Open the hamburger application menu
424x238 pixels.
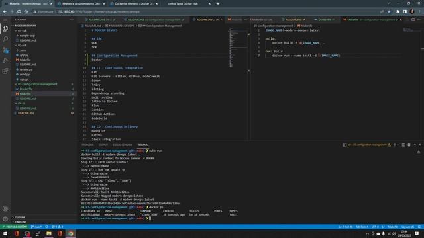pyautogui.click(x=5, y=20)
